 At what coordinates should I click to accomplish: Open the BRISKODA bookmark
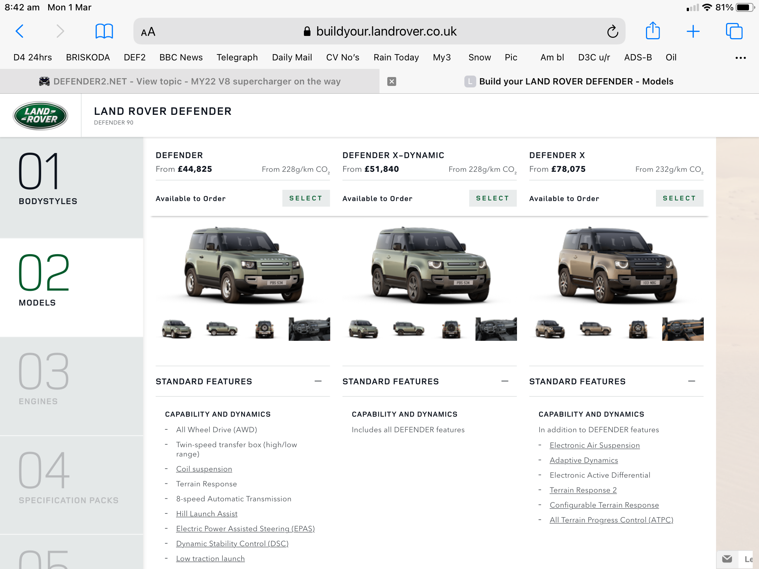88,57
